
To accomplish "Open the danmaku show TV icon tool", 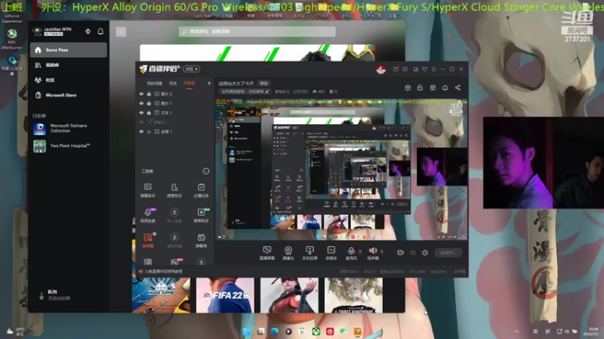I will 201,240.
